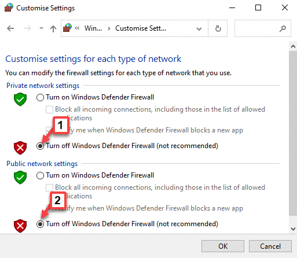Confirm changes with the OK button
The image size is (297, 258).
click(223, 246)
